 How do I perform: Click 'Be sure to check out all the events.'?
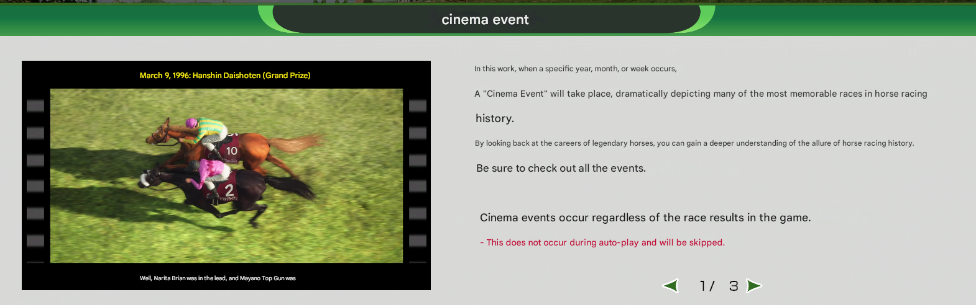coord(561,168)
